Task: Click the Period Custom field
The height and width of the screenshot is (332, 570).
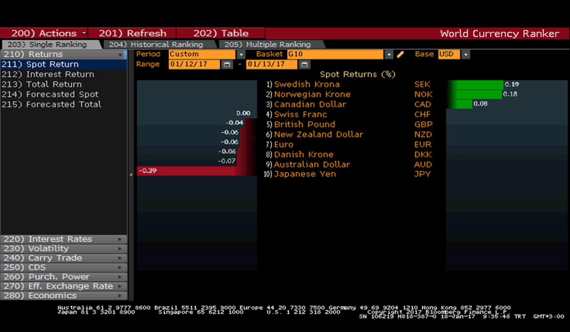Action: pos(202,55)
